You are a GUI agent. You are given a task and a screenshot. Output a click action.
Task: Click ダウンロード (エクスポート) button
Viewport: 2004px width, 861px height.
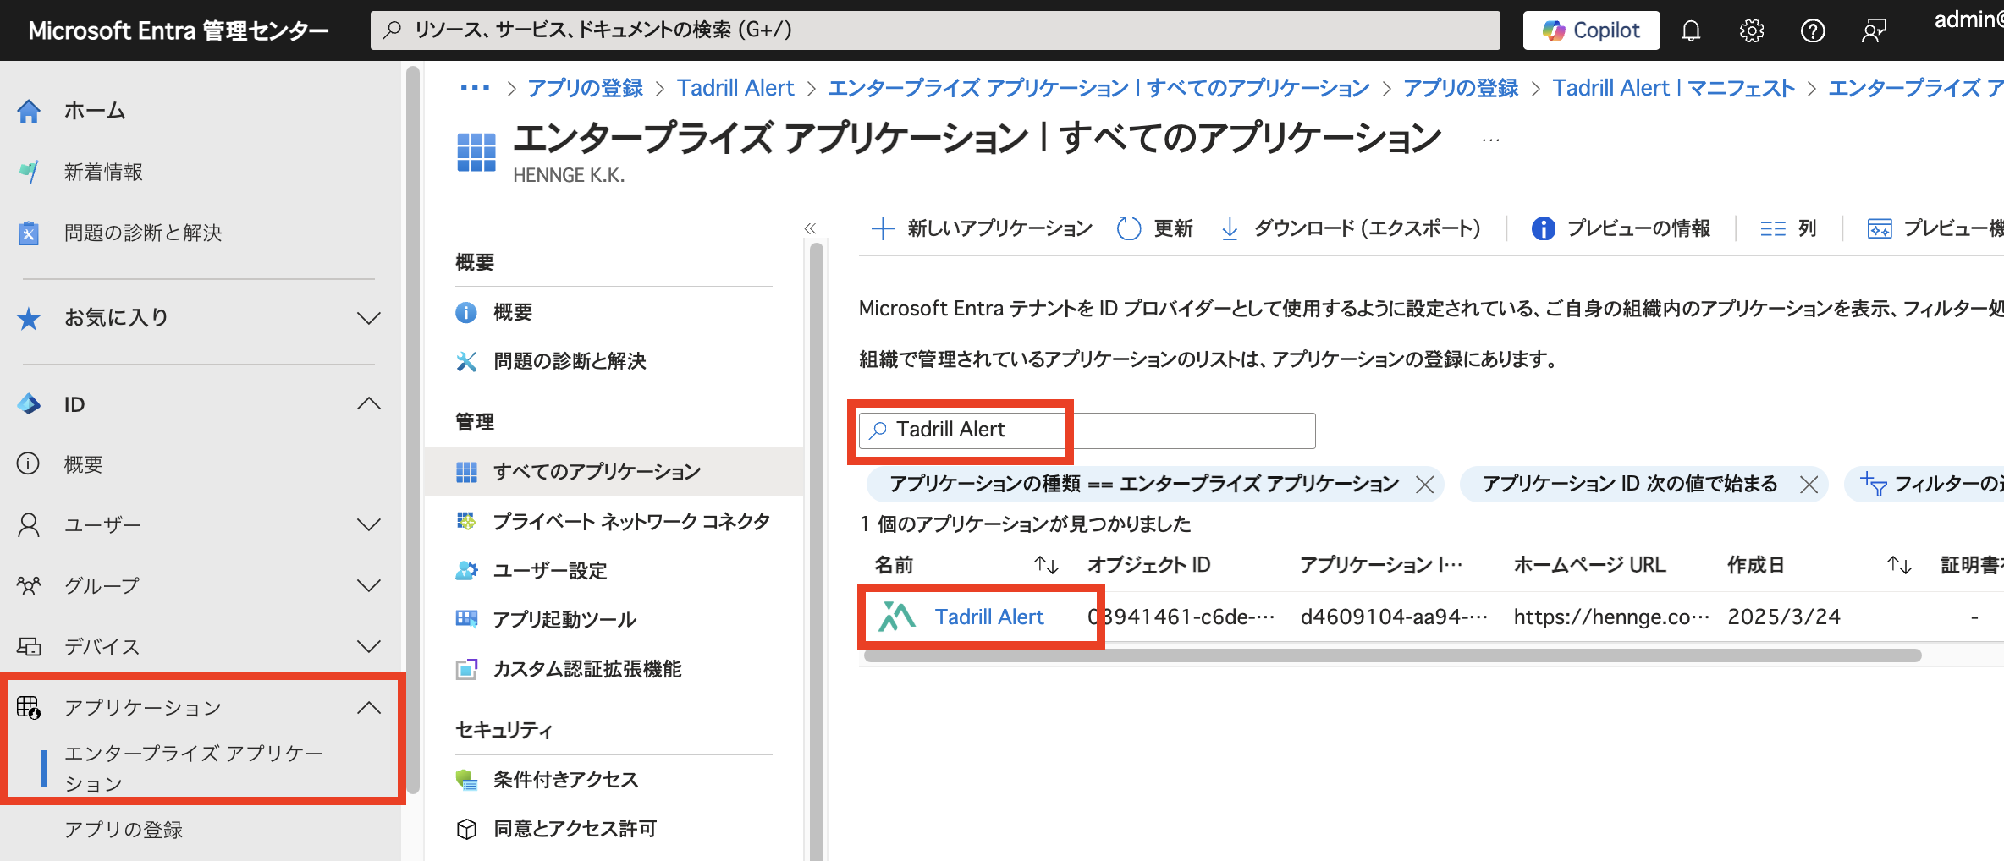[1351, 228]
